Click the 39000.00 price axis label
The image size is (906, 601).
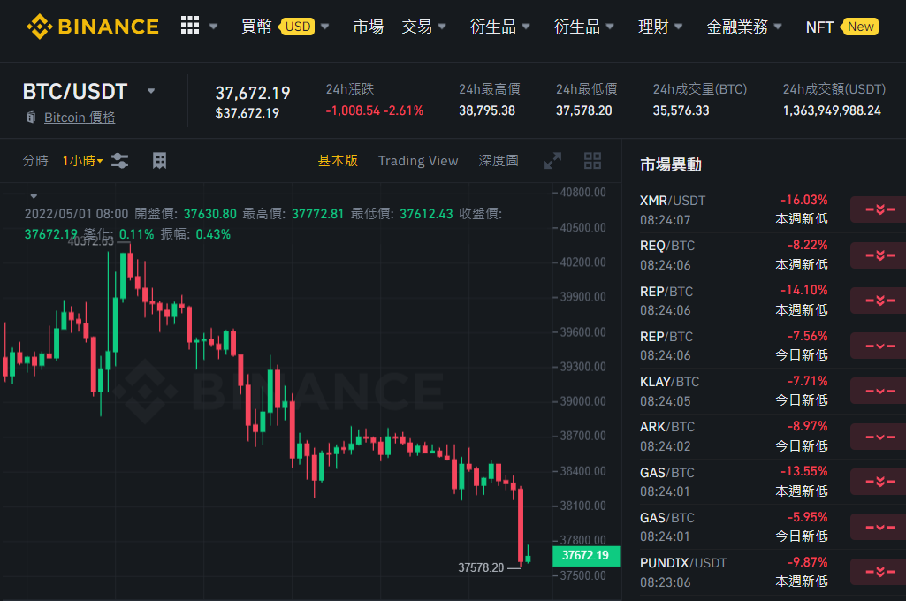[x=583, y=401]
